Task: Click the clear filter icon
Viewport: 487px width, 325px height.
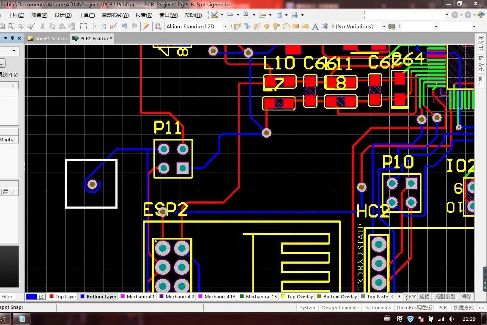Action: tap(113, 26)
